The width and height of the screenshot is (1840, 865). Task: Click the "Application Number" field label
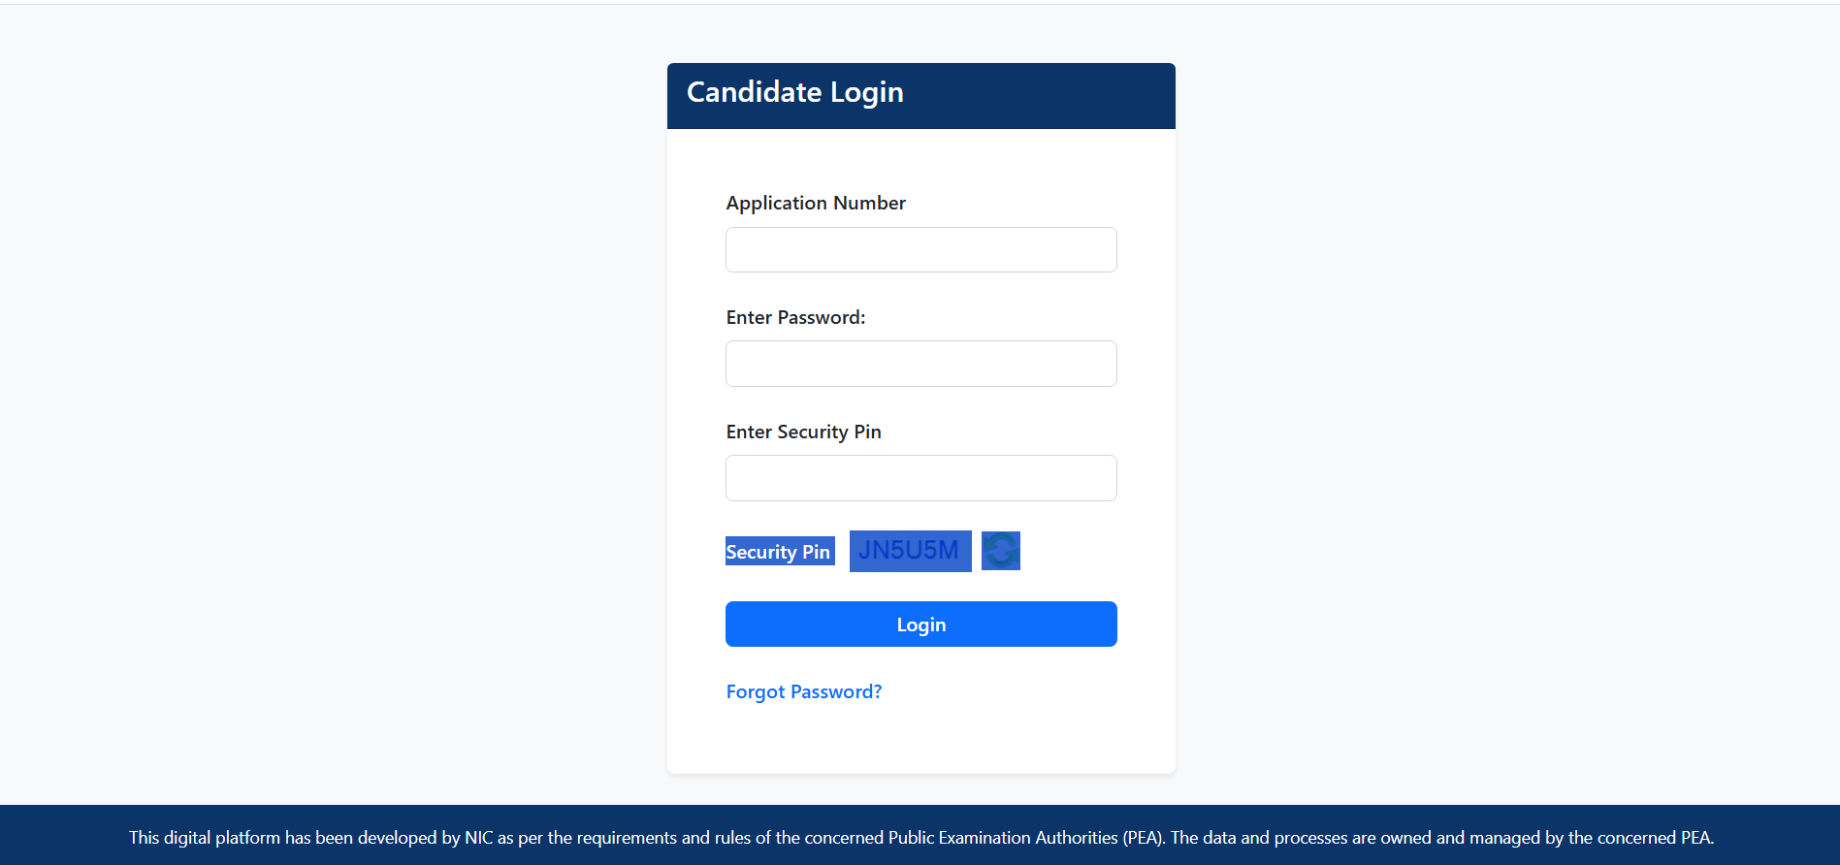[815, 203]
